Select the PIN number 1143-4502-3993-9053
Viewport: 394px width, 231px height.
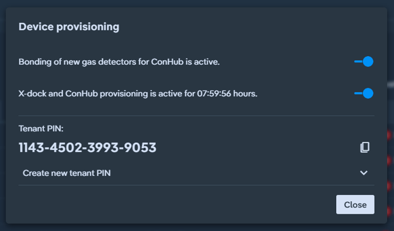point(88,147)
